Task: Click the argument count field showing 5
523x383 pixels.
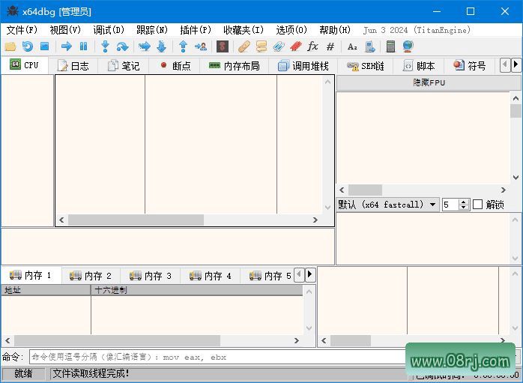Action: click(x=450, y=204)
